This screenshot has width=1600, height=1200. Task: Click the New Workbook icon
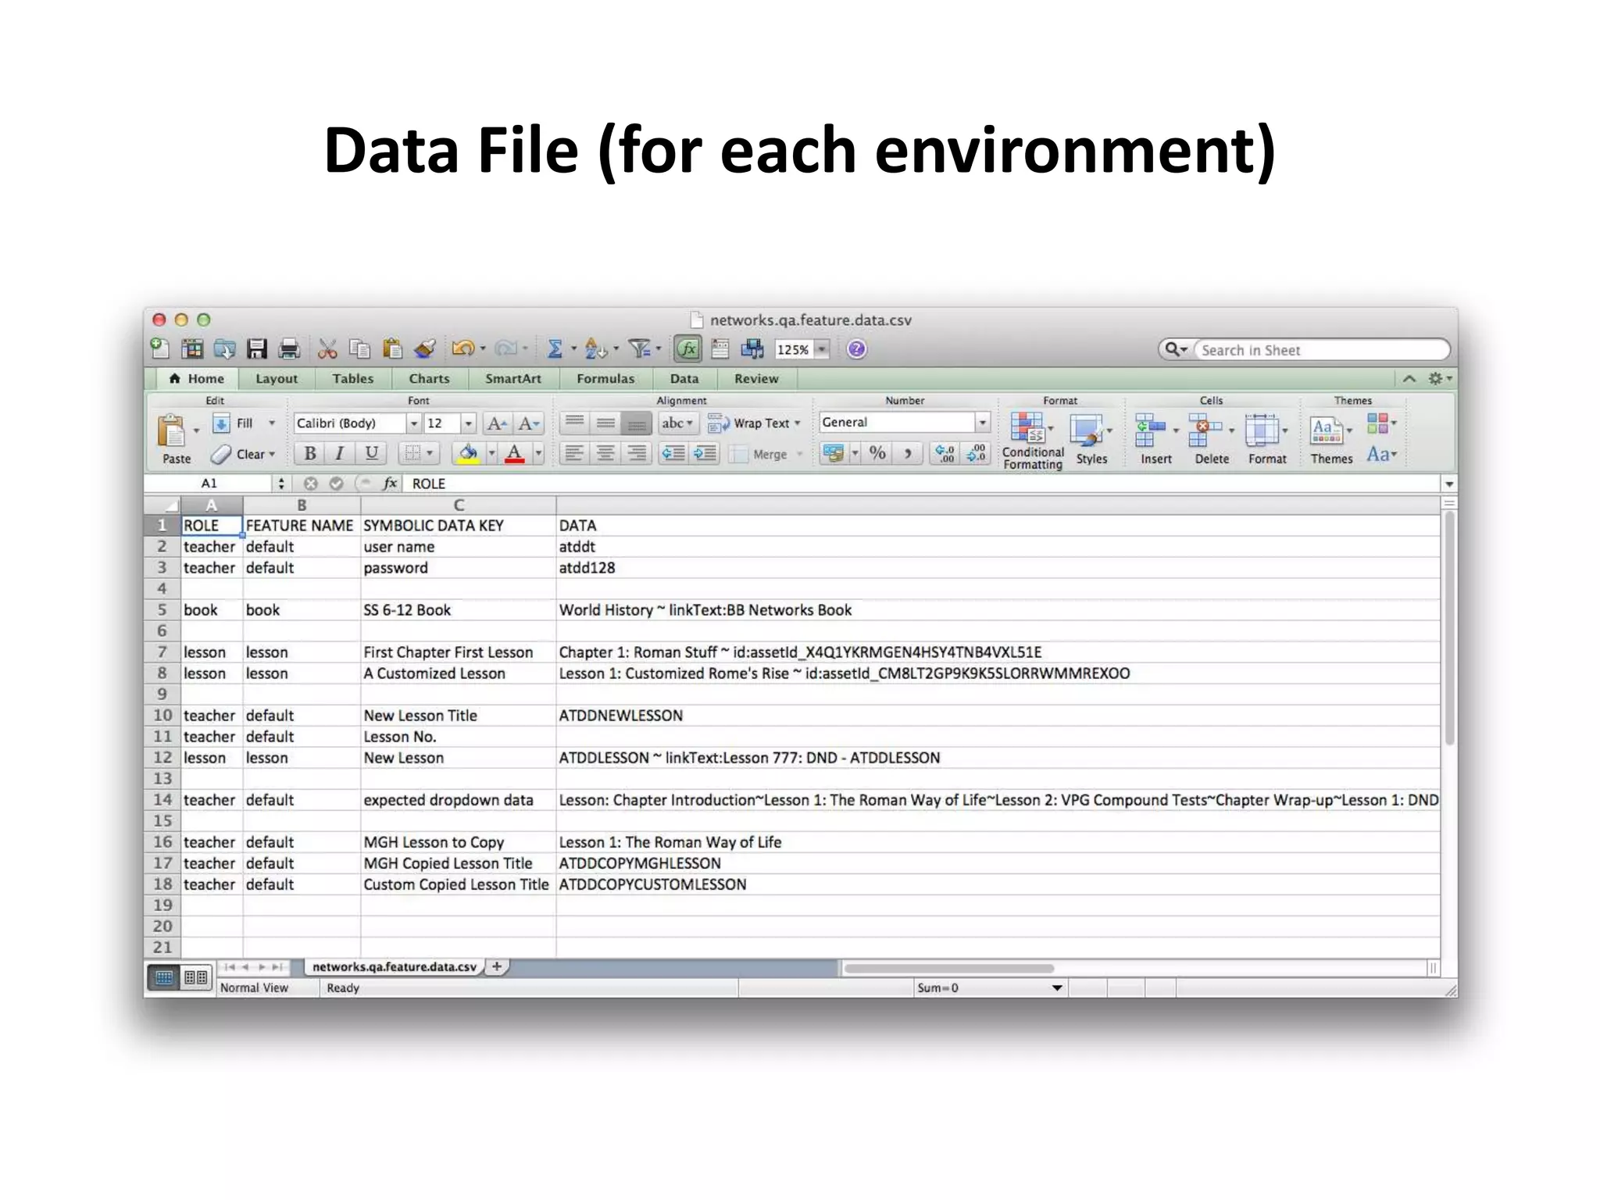[160, 348]
